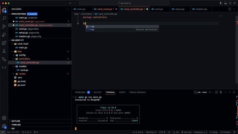
Task: Click the curly braces icon in activity bar
Action: [4, 67]
